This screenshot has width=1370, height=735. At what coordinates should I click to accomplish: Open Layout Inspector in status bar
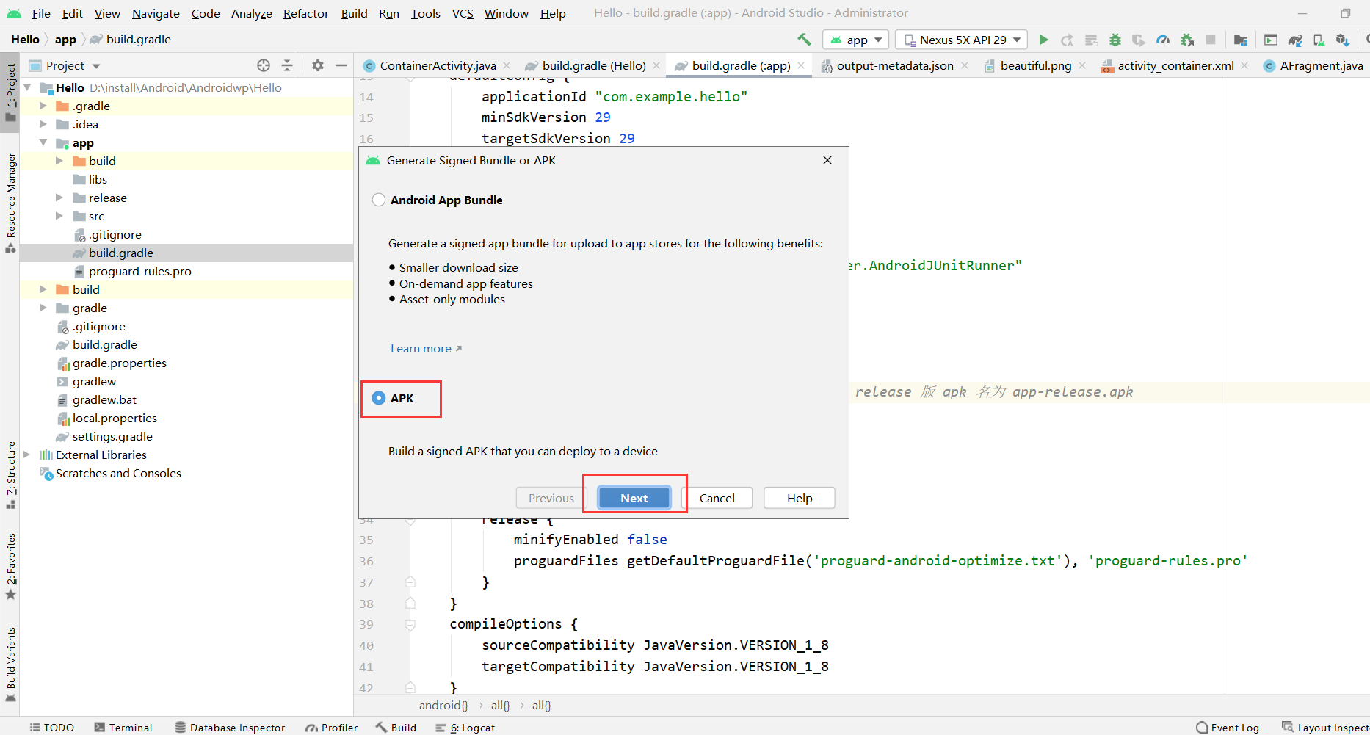[x=1325, y=727]
